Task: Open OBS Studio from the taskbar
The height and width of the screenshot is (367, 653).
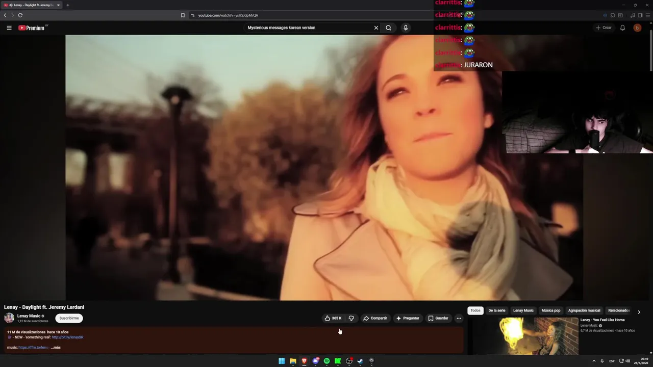Action: pyautogui.click(x=349, y=361)
